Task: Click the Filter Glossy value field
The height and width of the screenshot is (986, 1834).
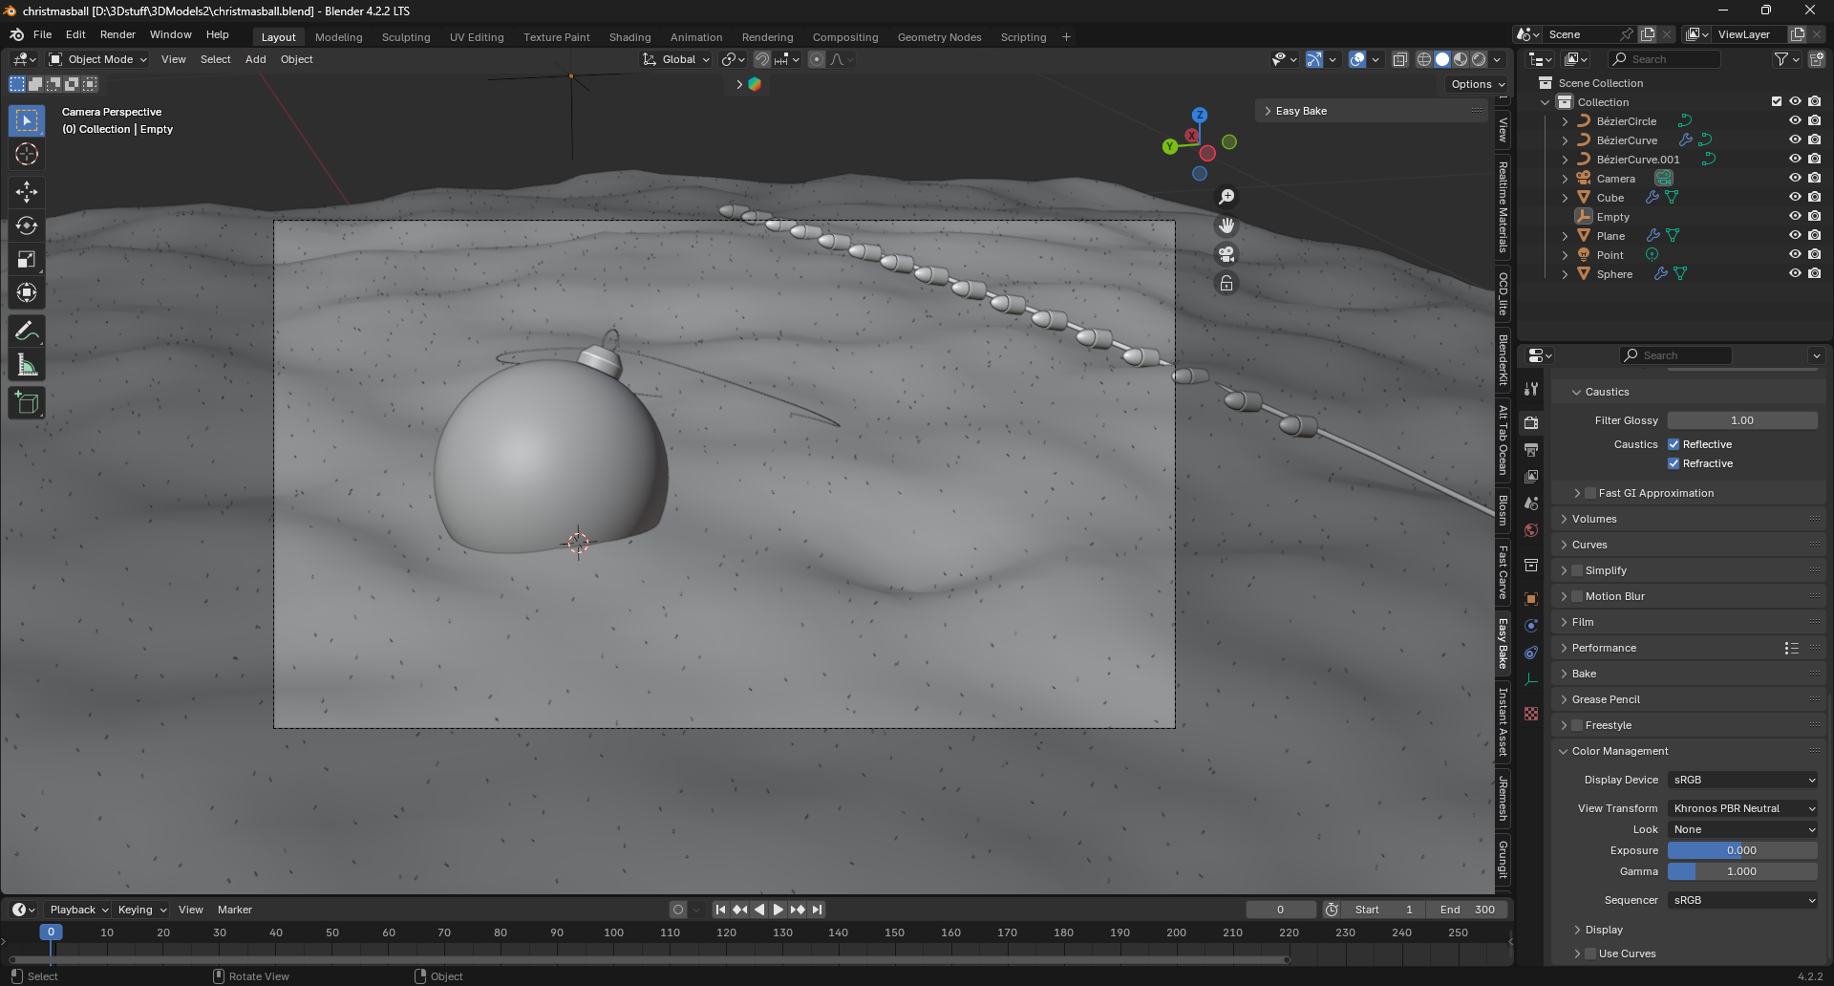Action: coord(1743,420)
